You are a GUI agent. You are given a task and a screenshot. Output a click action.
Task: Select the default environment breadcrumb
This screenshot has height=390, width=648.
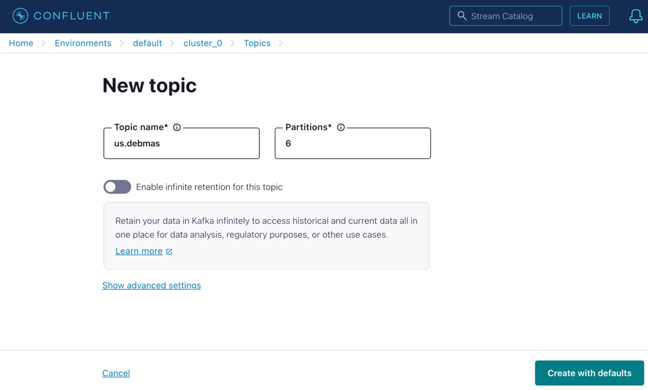click(x=147, y=43)
